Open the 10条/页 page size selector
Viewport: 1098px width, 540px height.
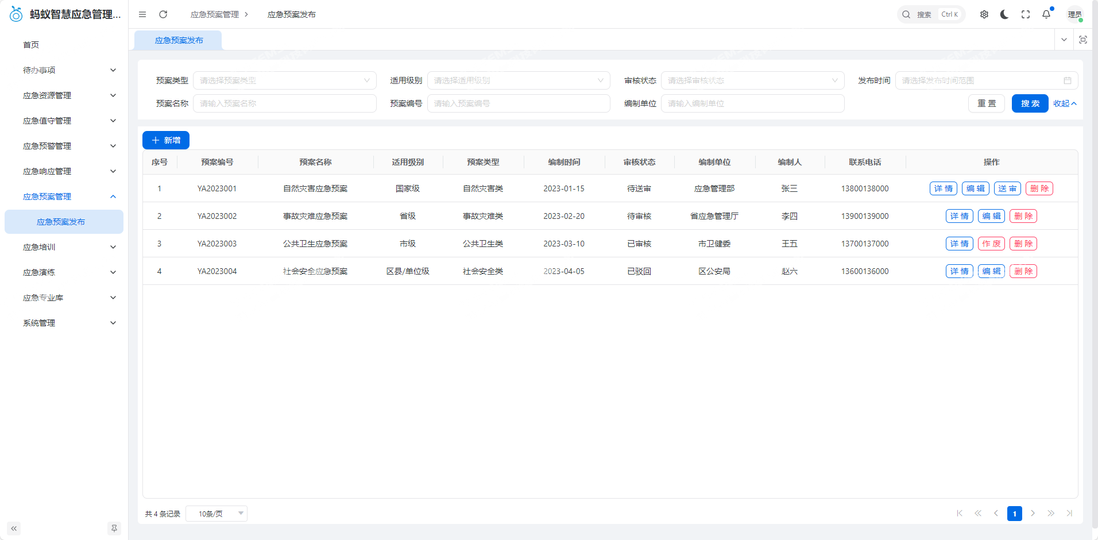pos(216,514)
